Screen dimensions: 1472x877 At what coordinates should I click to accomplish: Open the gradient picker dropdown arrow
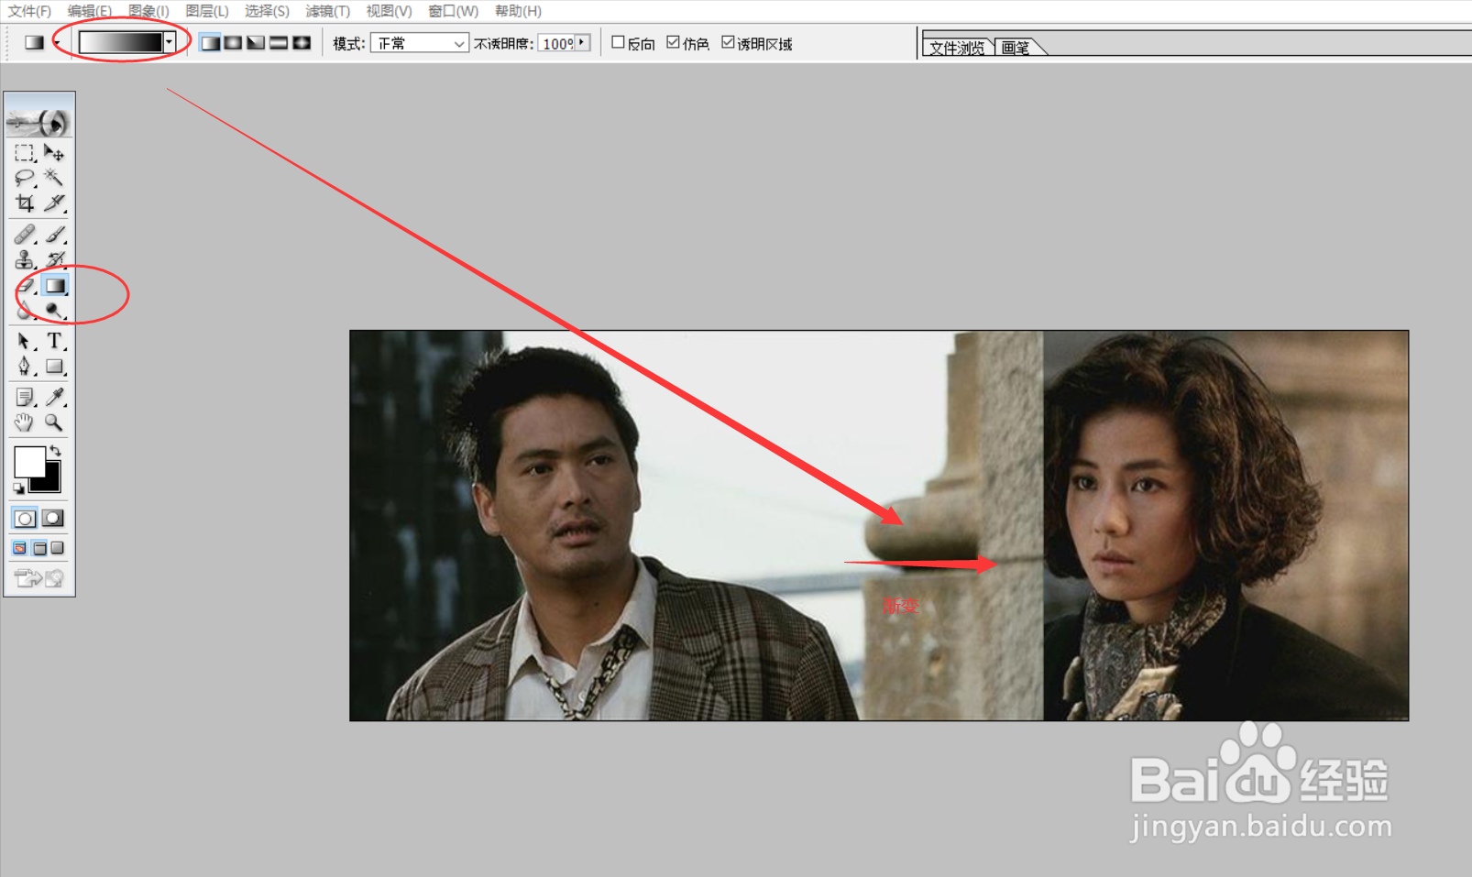[x=169, y=42]
